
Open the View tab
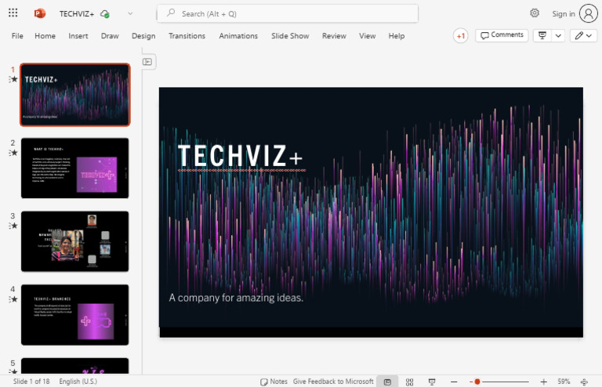pyautogui.click(x=367, y=36)
